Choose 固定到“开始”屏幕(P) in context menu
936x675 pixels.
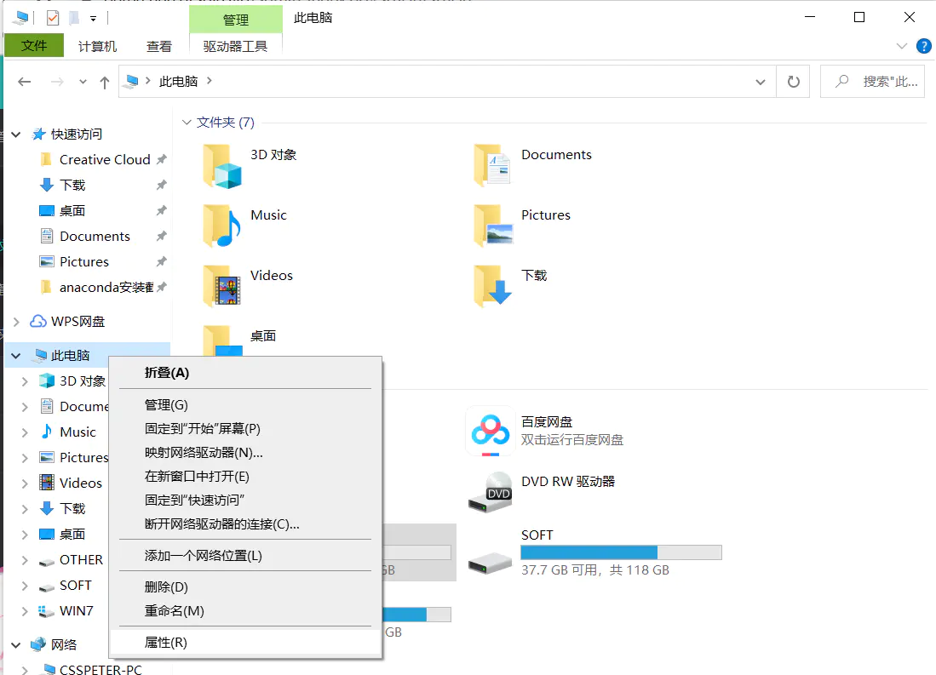point(245,428)
